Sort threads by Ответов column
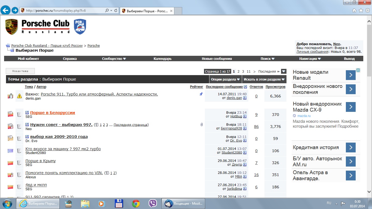The width and height of the screenshot is (372, 209). (x=256, y=87)
